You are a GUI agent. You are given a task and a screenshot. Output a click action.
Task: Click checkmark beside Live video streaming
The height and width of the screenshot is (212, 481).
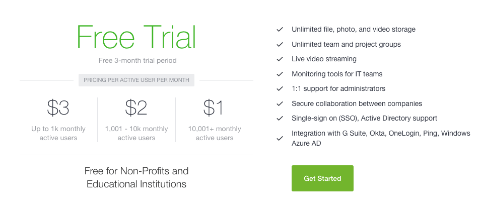(x=280, y=59)
